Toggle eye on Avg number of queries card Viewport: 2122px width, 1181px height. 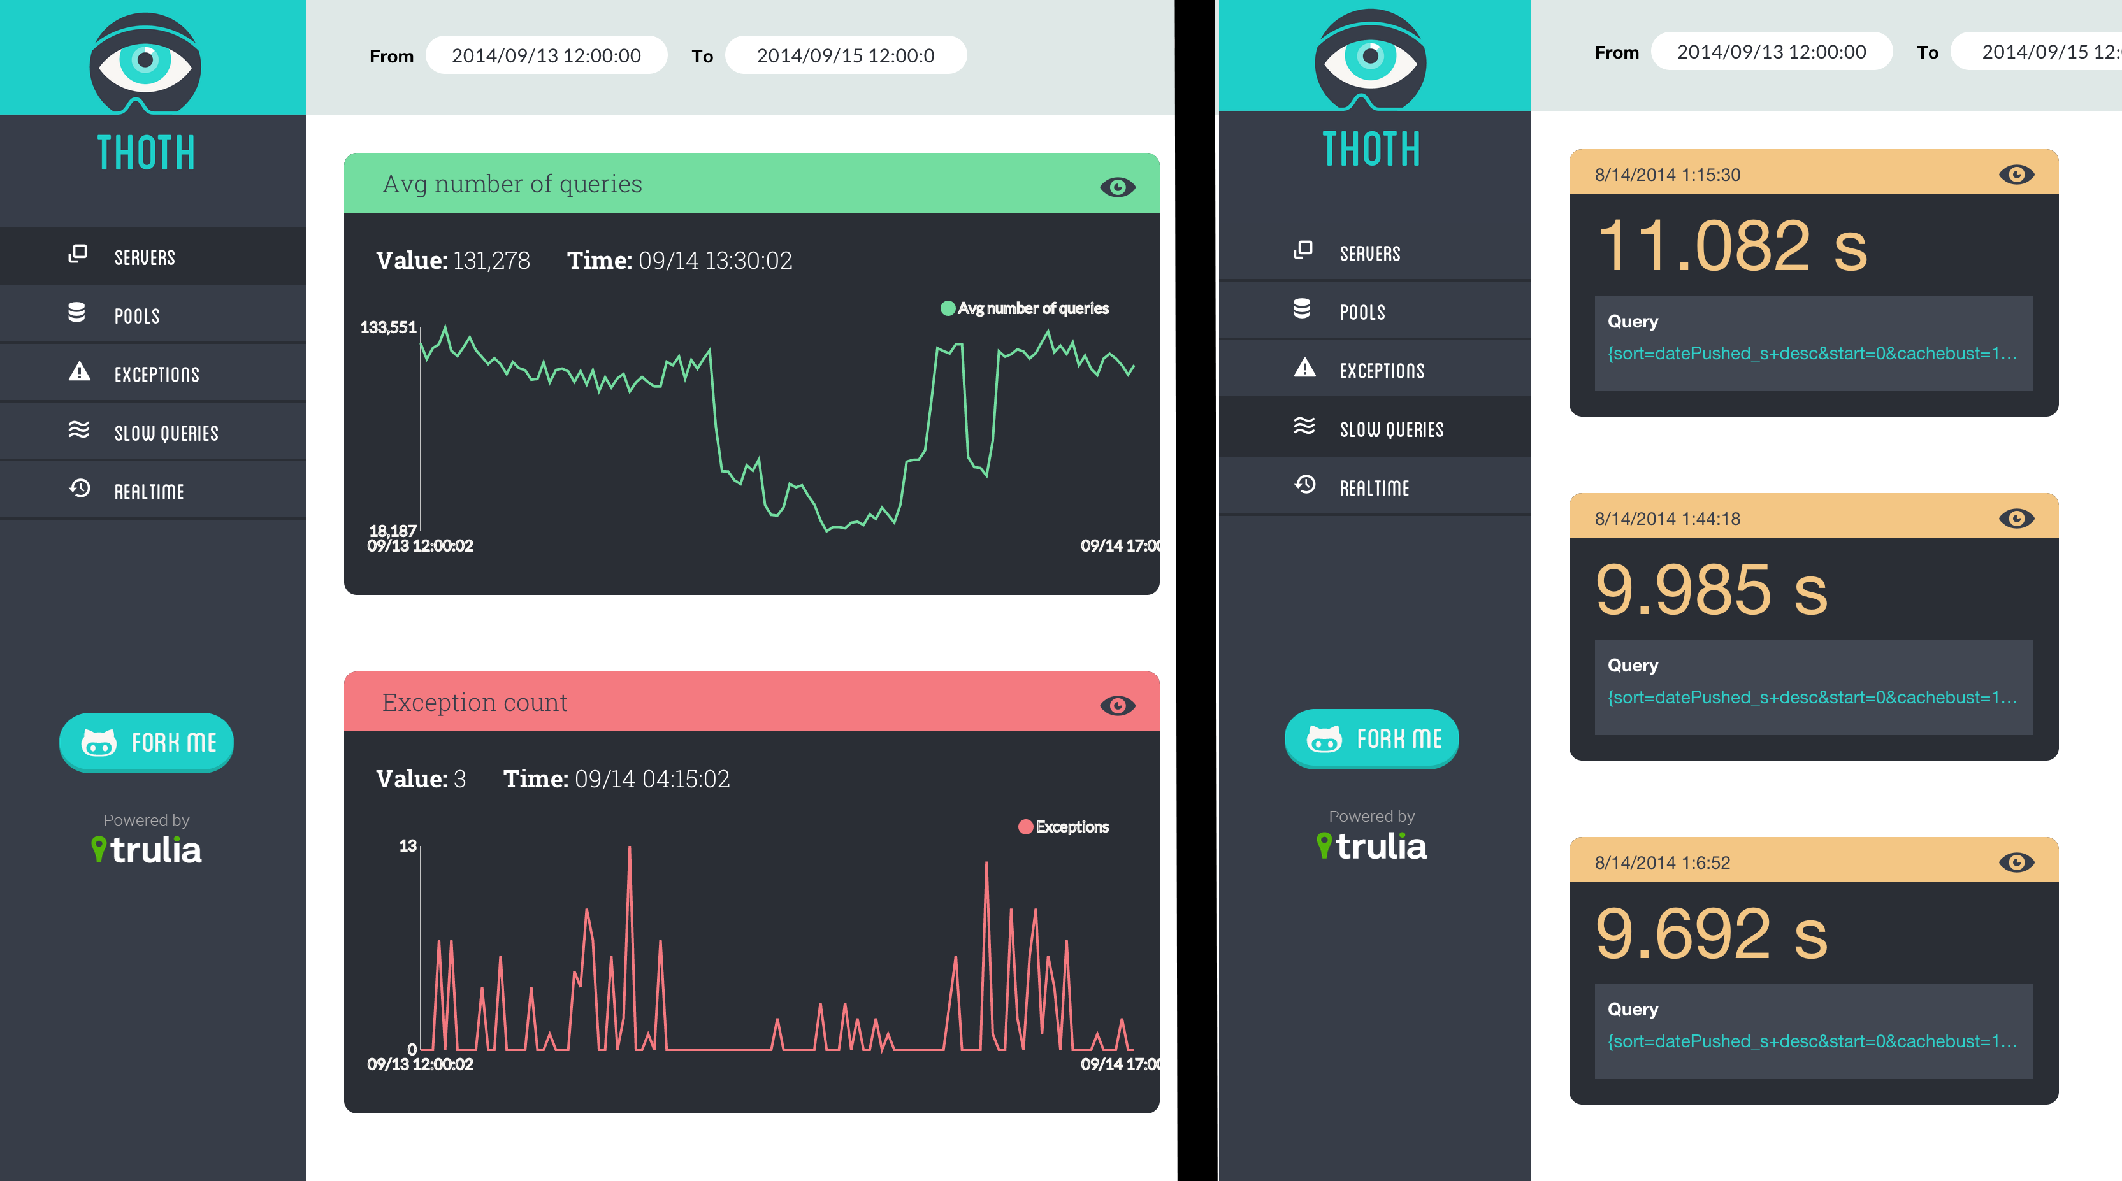1117,187
